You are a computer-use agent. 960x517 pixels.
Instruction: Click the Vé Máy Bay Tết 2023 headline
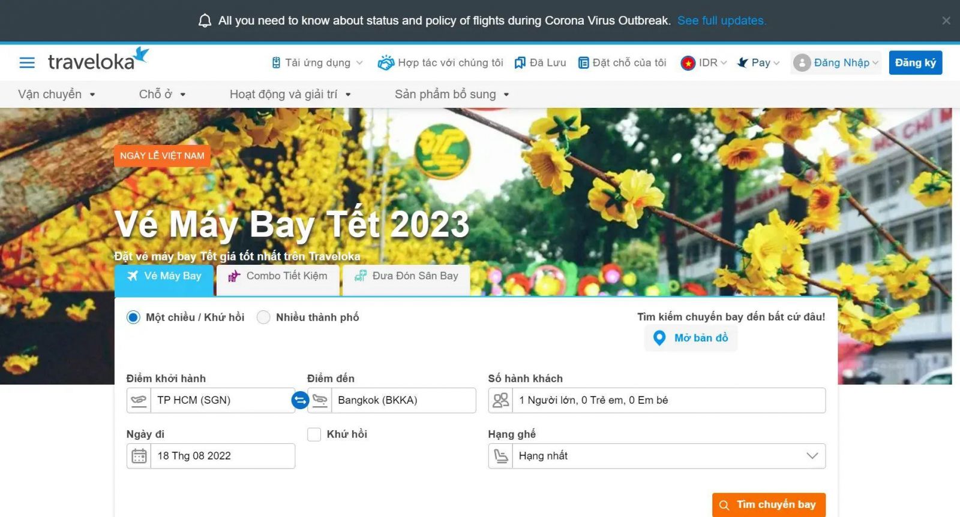[x=292, y=224]
